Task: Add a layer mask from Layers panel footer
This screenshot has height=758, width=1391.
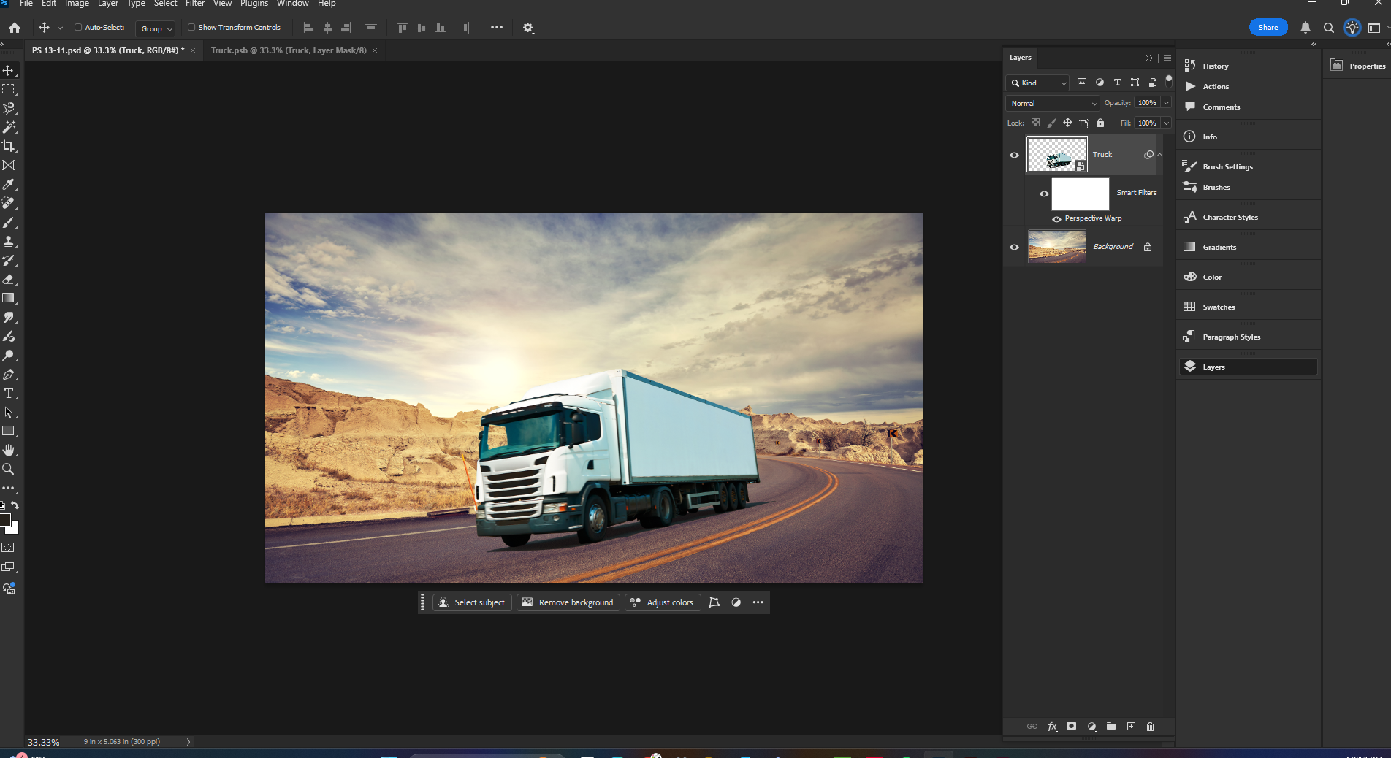Action: coord(1072,727)
